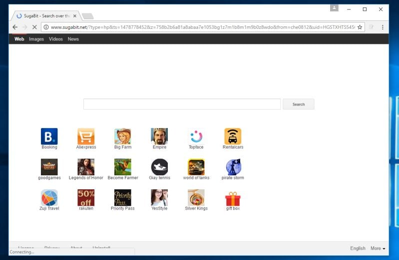Image resolution: width=399 pixels, height=260 pixels.
Task: Switch to the Videos search tab
Action: [56, 39]
